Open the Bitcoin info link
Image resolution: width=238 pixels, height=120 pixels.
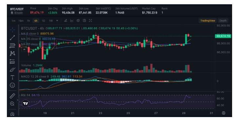point(18,13)
